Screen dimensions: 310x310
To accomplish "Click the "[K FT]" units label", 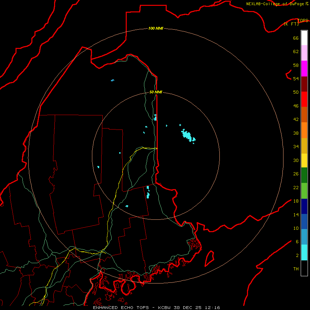I will point(291,24).
